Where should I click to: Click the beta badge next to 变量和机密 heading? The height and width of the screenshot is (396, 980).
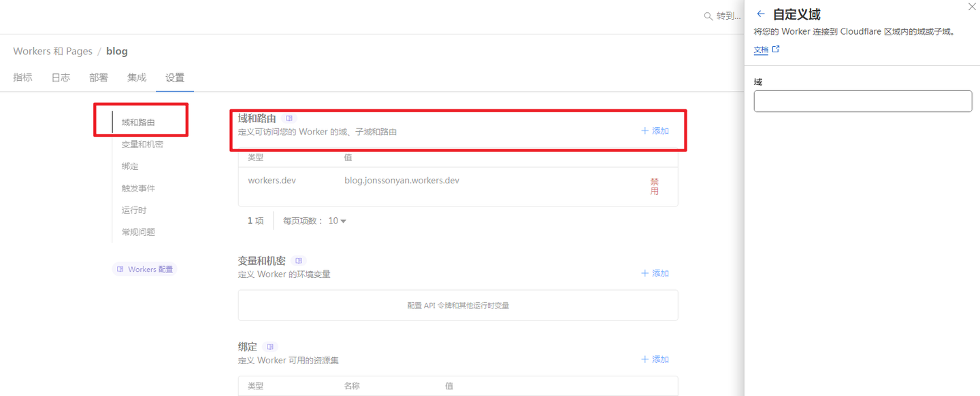298,260
